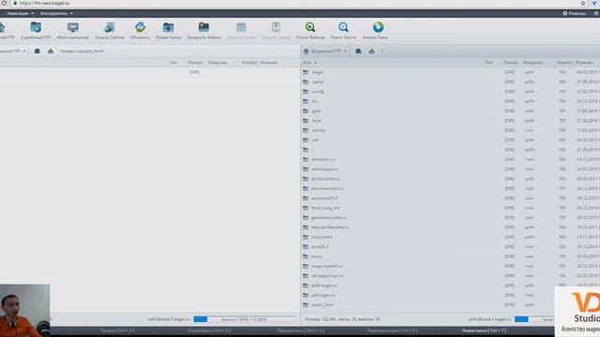Click right panel status text Размер: 122 Mb

point(342,319)
